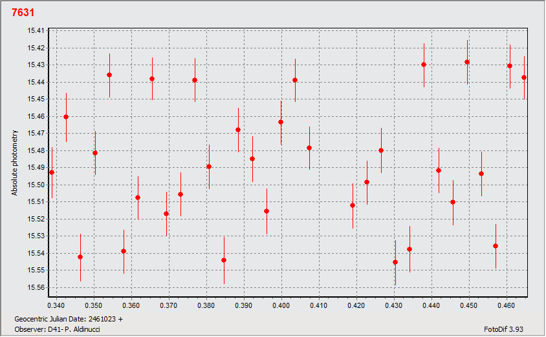Click the 0.340 x-axis tick label
The width and height of the screenshot is (546, 337).
tap(57, 303)
